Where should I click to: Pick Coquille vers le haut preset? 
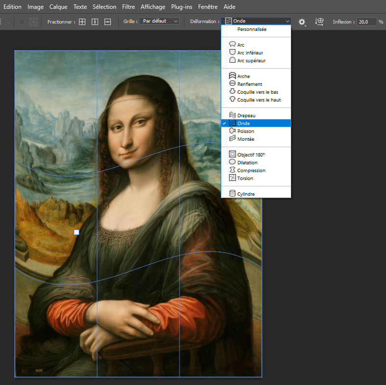click(x=256, y=100)
